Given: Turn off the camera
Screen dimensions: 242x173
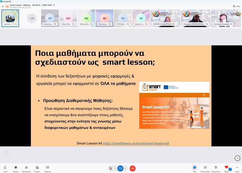Looking at the screenshot, I should (120, 169).
